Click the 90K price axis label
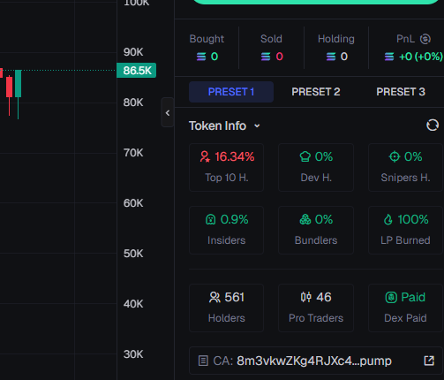The width and height of the screenshot is (444, 380). coord(133,52)
